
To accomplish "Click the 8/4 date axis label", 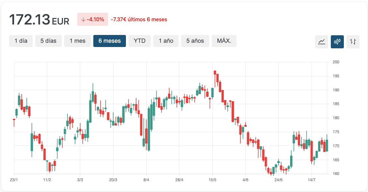I will (x=146, y=180).
